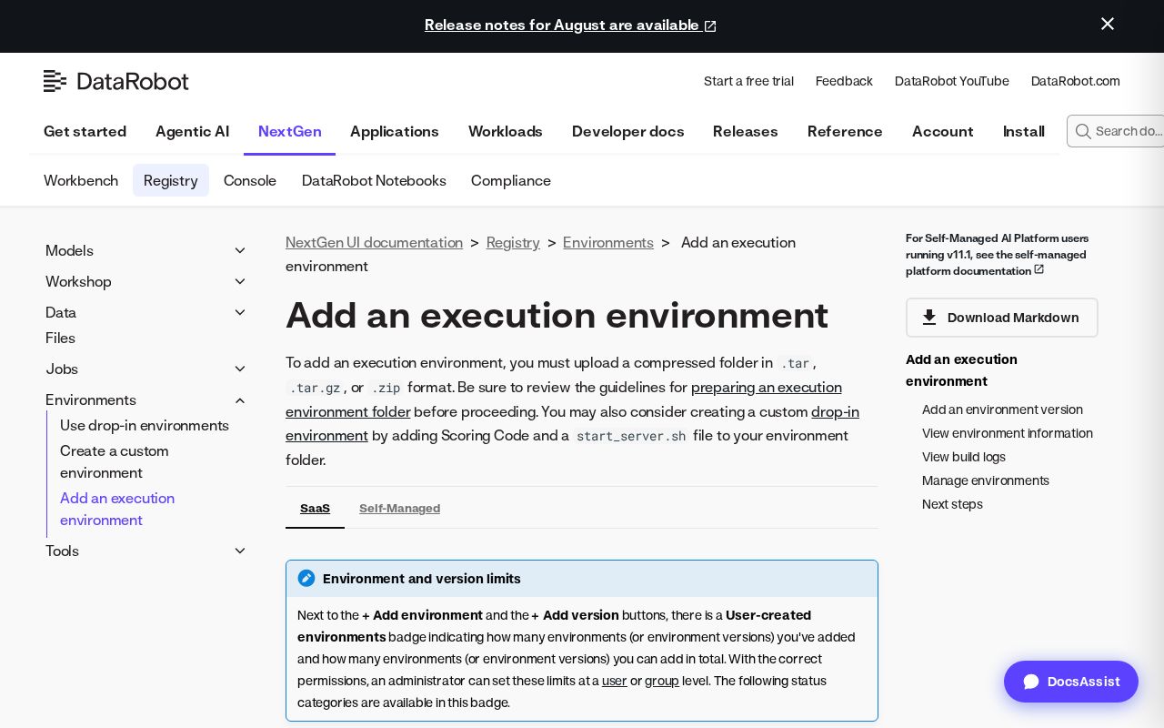Image resolution: width=1164 pixels, height=728 pixels.
Task: Follow the user level limits link
Action: point(615,681)
